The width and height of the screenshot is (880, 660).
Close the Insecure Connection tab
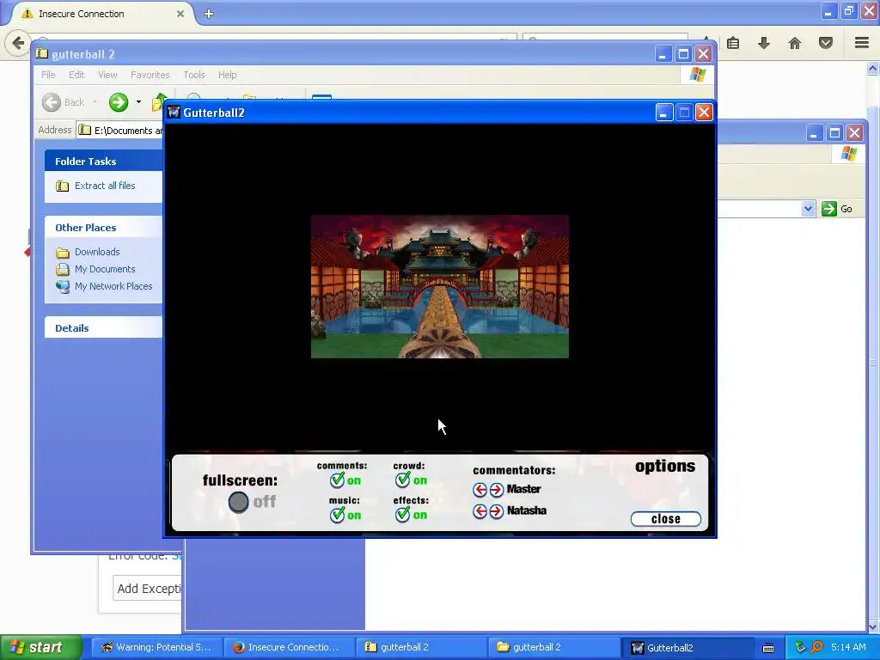pyautogui.click(x=180, y=14)
